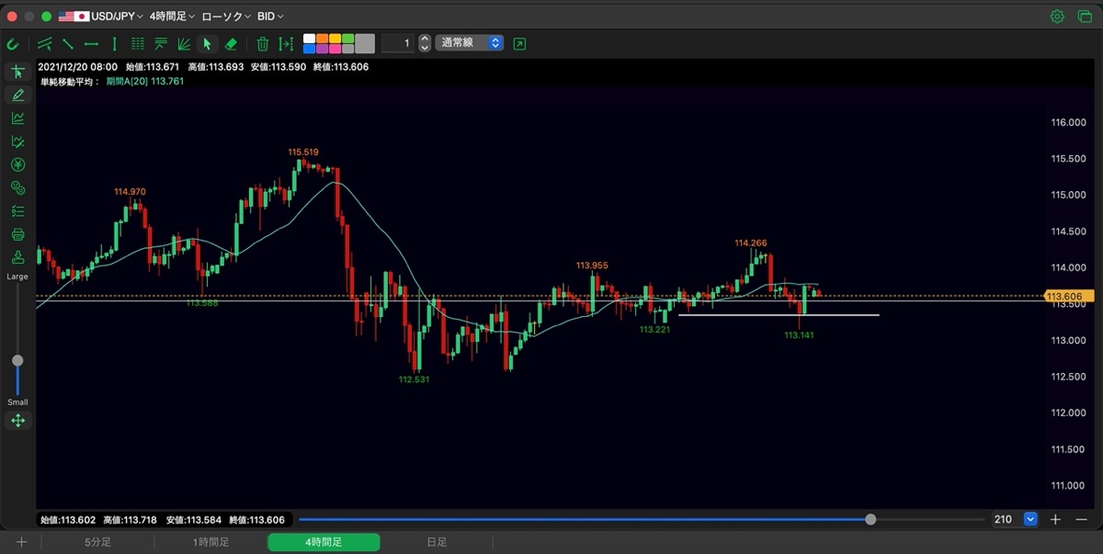Open the BID price type dropdown
This screenshot has height=554, width=1103.
click(x=270, y=17)
